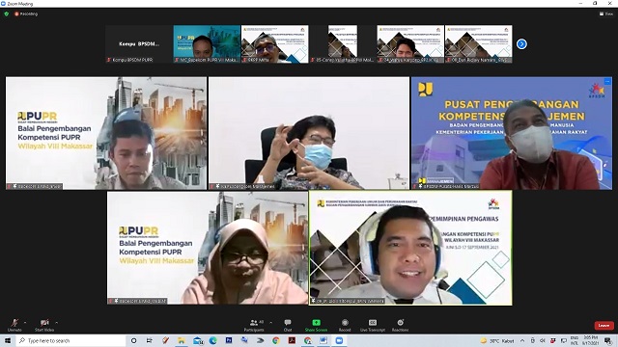
Task: Show next page of participant thumbnails
Action: (521, 44)
